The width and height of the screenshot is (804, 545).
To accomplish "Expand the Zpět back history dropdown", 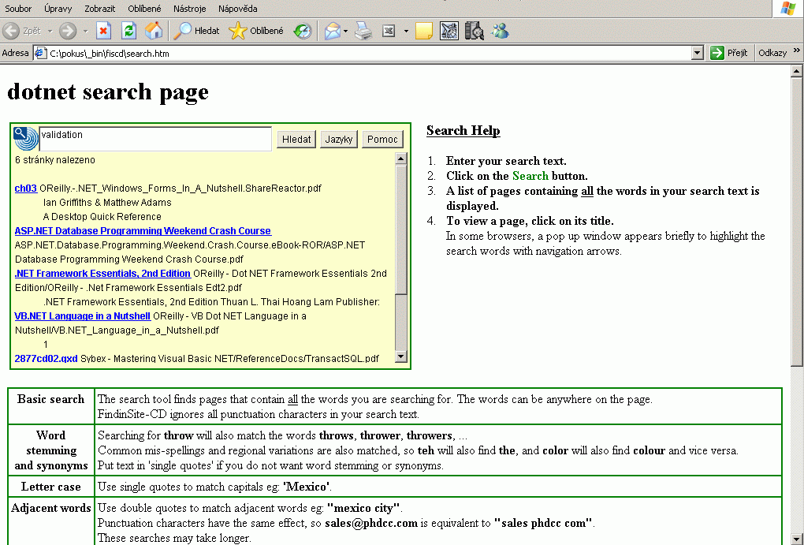I will tap(50, 32).
